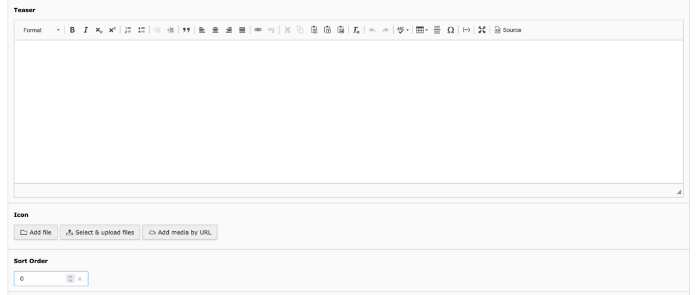Click the Sort Order stepper arrows

(x=71, y=279)
